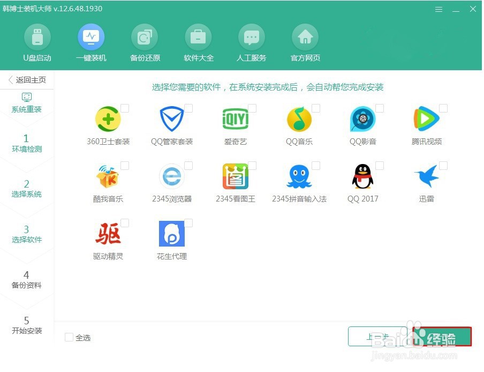The image size is (484, 372).
Task: Click the 花生代理 app icon
Action: tap(172, 234)
